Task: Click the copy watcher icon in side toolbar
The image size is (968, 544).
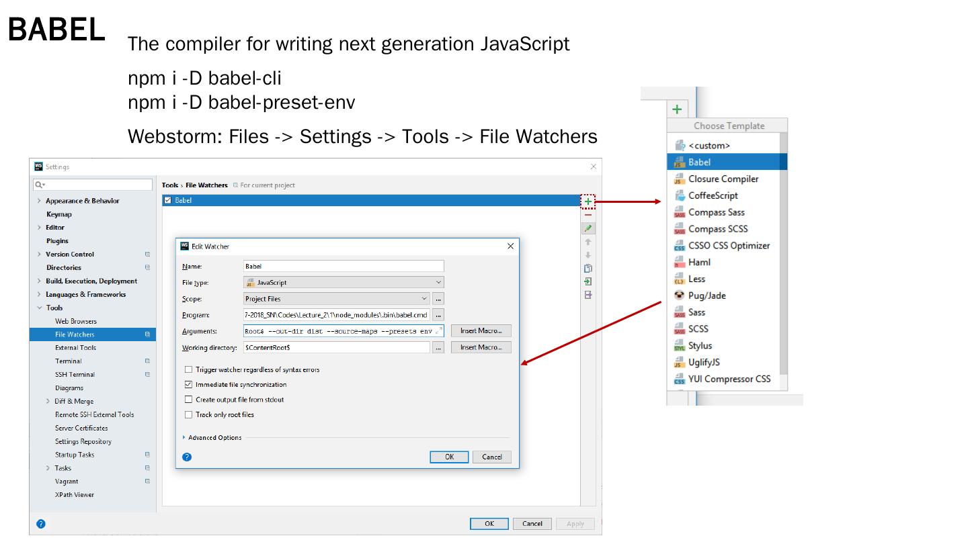Action: point(588,269)
